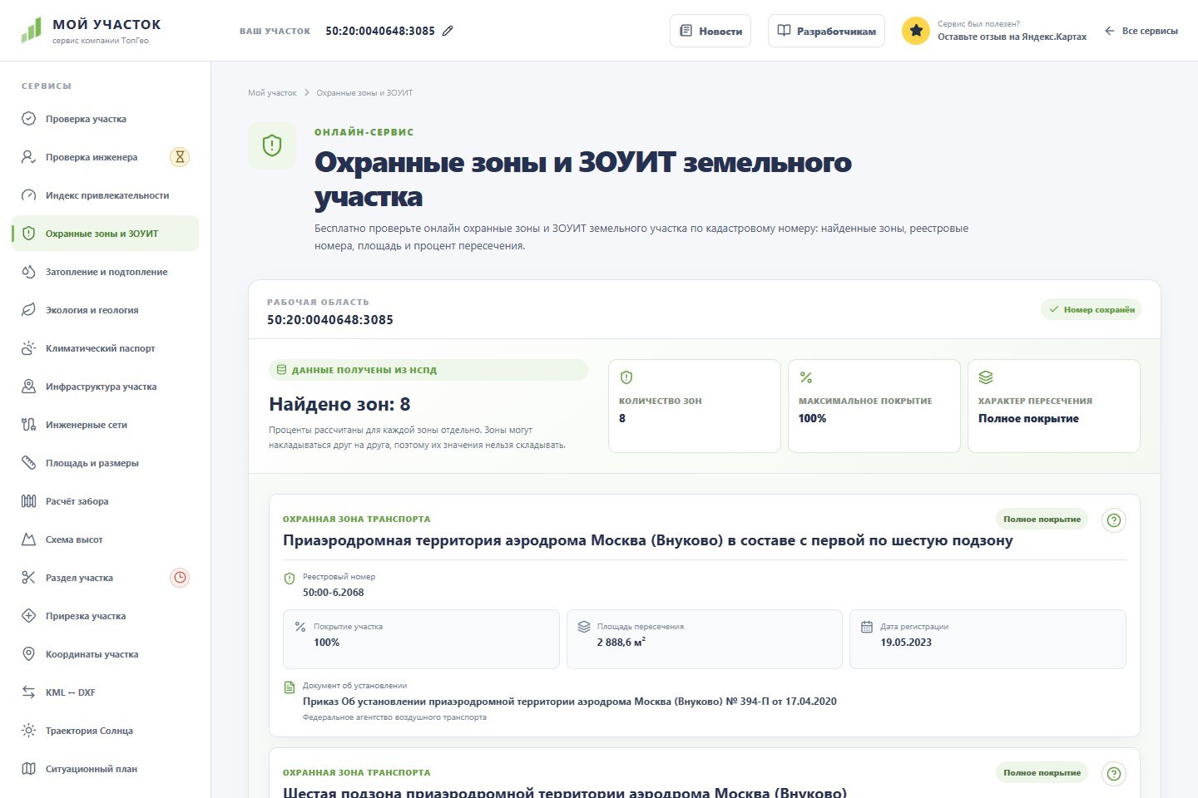Click the Площадь и размеры ruler icon
Screen dimensions: 1198x798
click(28, 463)
